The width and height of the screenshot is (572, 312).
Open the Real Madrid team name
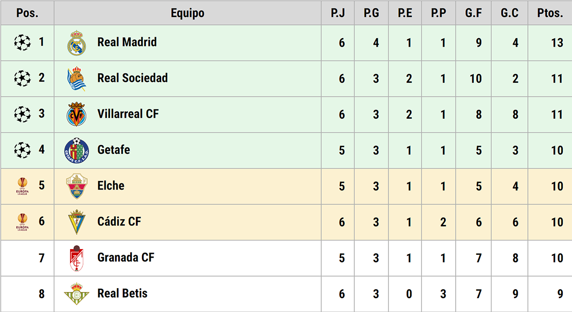pyautogui.click(x=127, y=42)
